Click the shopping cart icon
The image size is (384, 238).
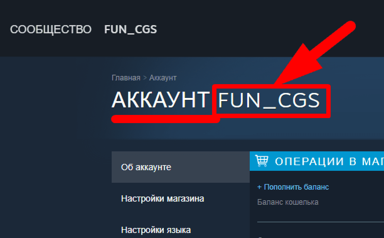tap(262, 160)
